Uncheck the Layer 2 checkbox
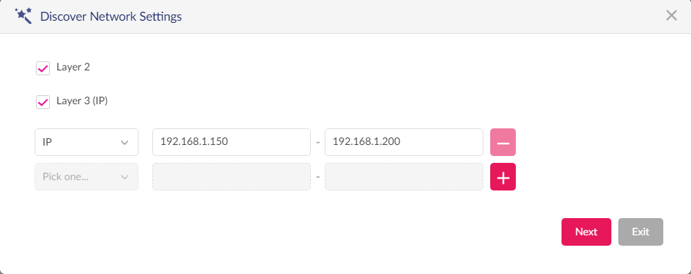Image resolution: width=691 pixels, height=274 pixels. (43, 68)
